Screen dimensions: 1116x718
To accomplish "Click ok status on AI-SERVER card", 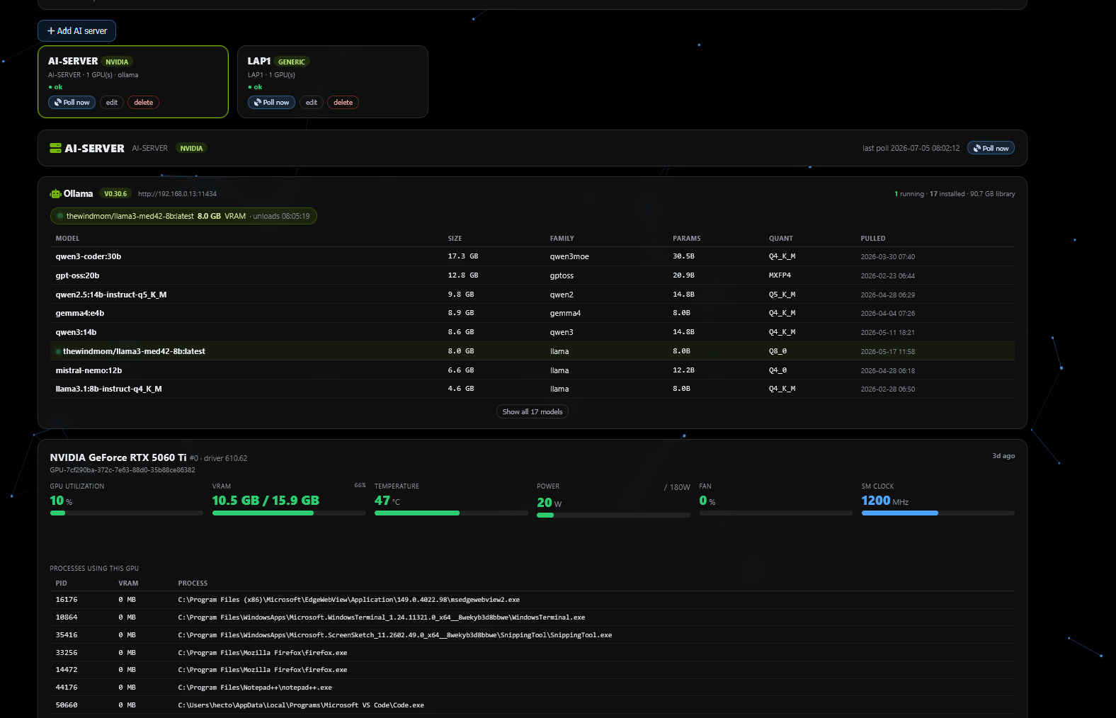I will 55,87.
